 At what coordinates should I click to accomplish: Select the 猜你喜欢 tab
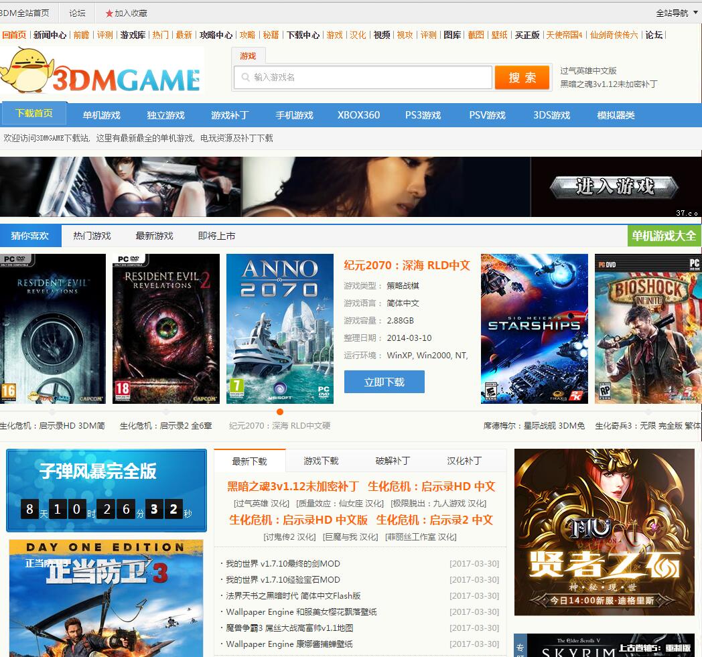[30, 236]
